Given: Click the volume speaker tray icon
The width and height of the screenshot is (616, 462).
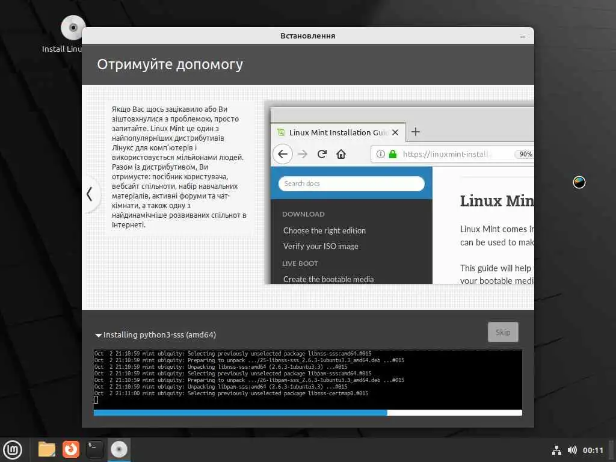Looking at the screenshot, I should [572, 450].
